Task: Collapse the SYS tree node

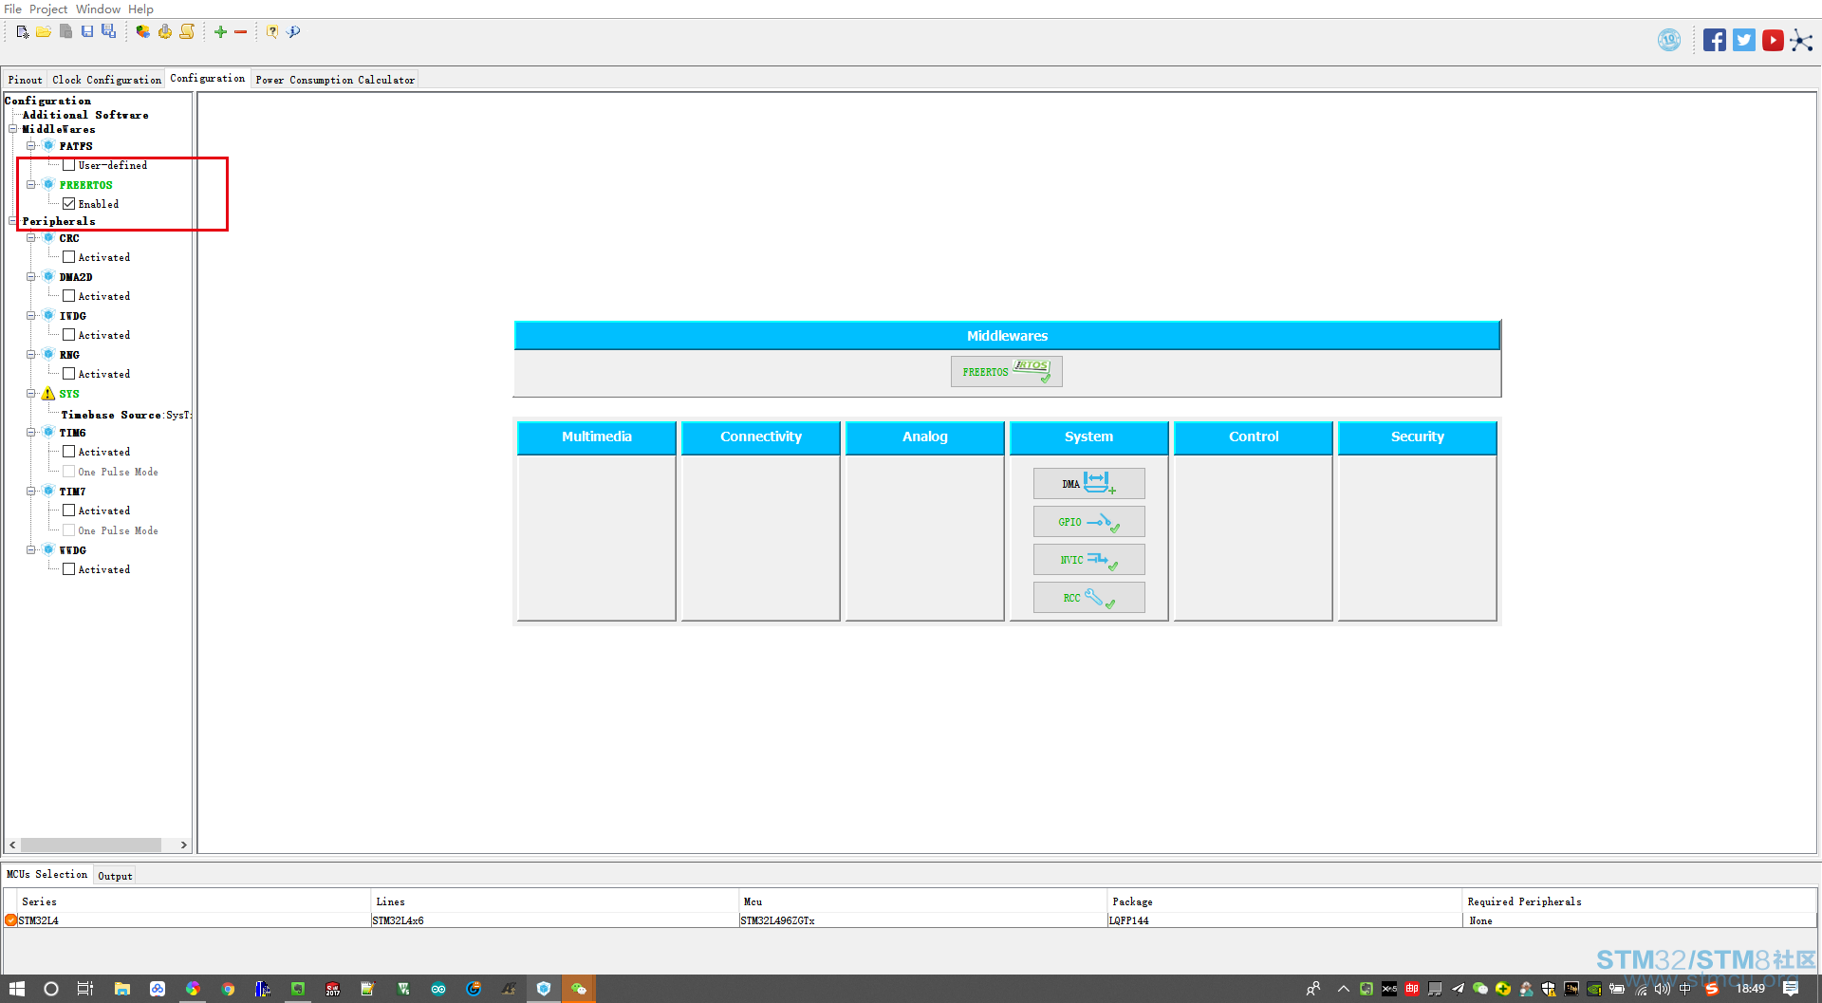Action: (31, 394)
